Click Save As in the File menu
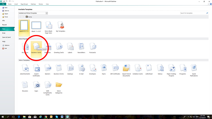Screen dimensions: 212x119 coord(6,11)
